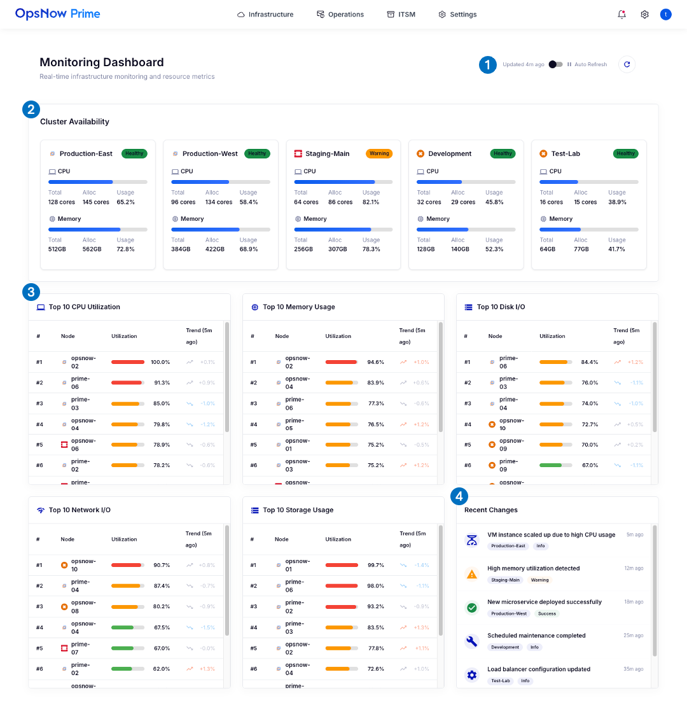Click Storage Usage value 99.7%
687x705 pixels.
point(375,565)
